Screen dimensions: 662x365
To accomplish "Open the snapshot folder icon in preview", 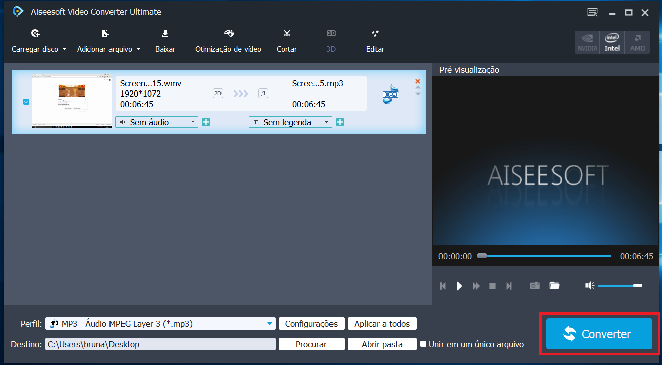I will [x=555, y=286].
